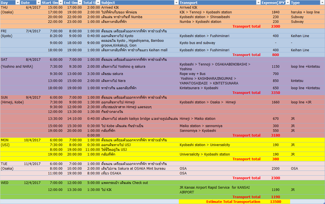Image resolution: width=325 pixels, height=204 pixels.
Task: Click the 'Sannomiya > Kyobashi' cell
Action: point(198,131)
